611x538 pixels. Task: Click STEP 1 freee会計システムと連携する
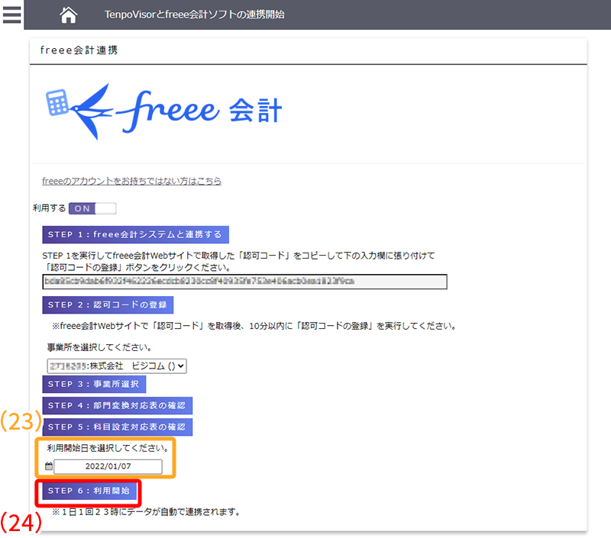[x=136, y=234]
